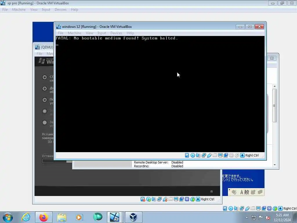Select third radio option in Windows setup list
The image size is (297, 223).
pyautogui.click(x=44, y=100)
